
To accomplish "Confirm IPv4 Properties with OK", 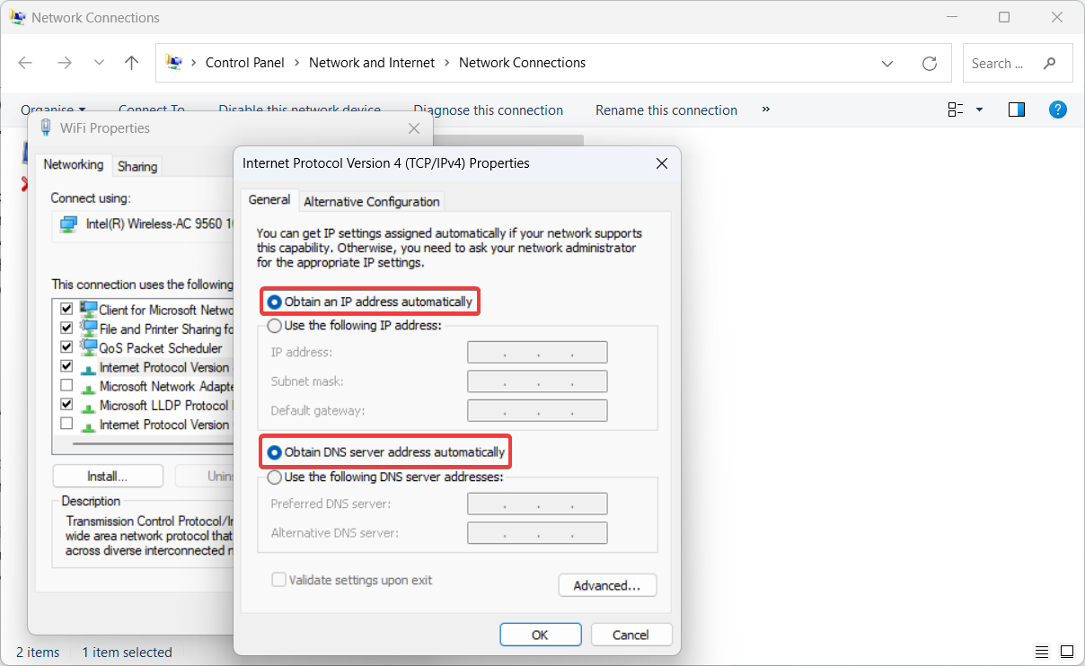I will [x=540, y=635].
